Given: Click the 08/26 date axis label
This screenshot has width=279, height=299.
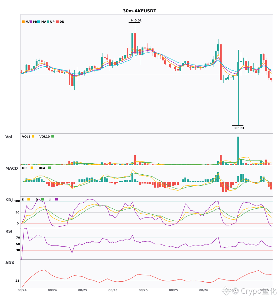Looking at the screenshot, I should click(204, 290).
